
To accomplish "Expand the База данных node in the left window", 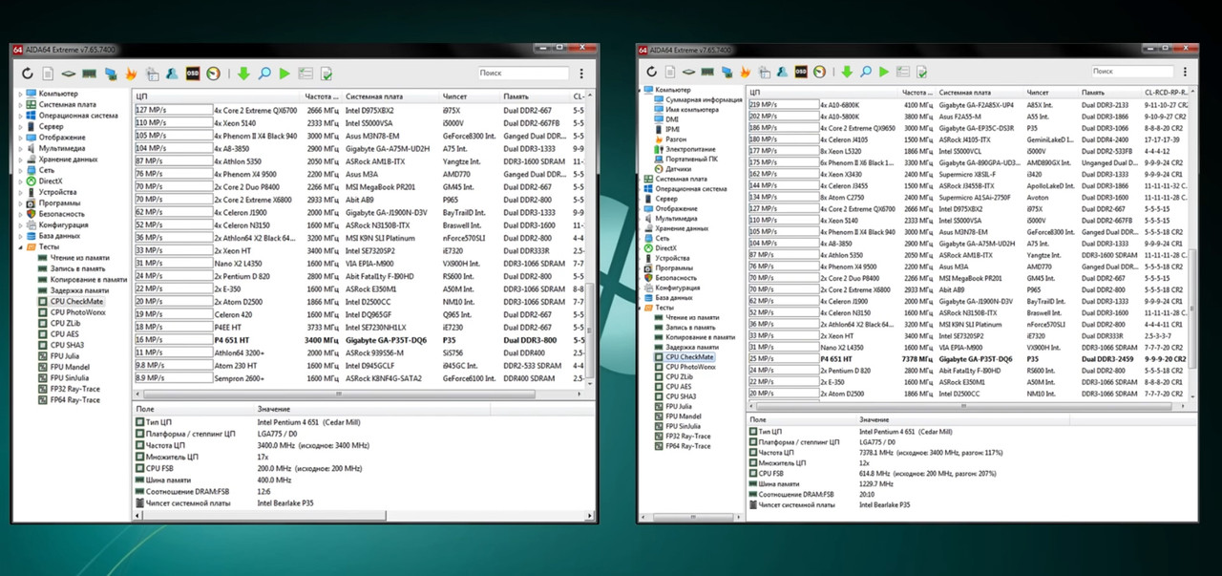I will point(20,236).
